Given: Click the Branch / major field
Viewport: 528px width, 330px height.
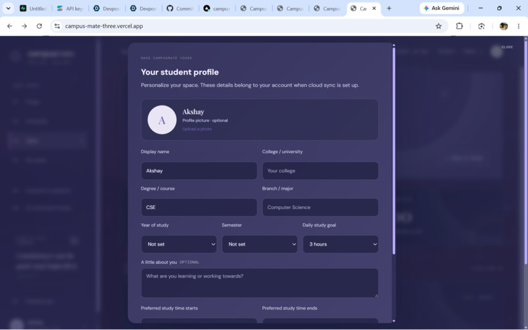Looking at the screenshot, I should (x=320, y=208).
